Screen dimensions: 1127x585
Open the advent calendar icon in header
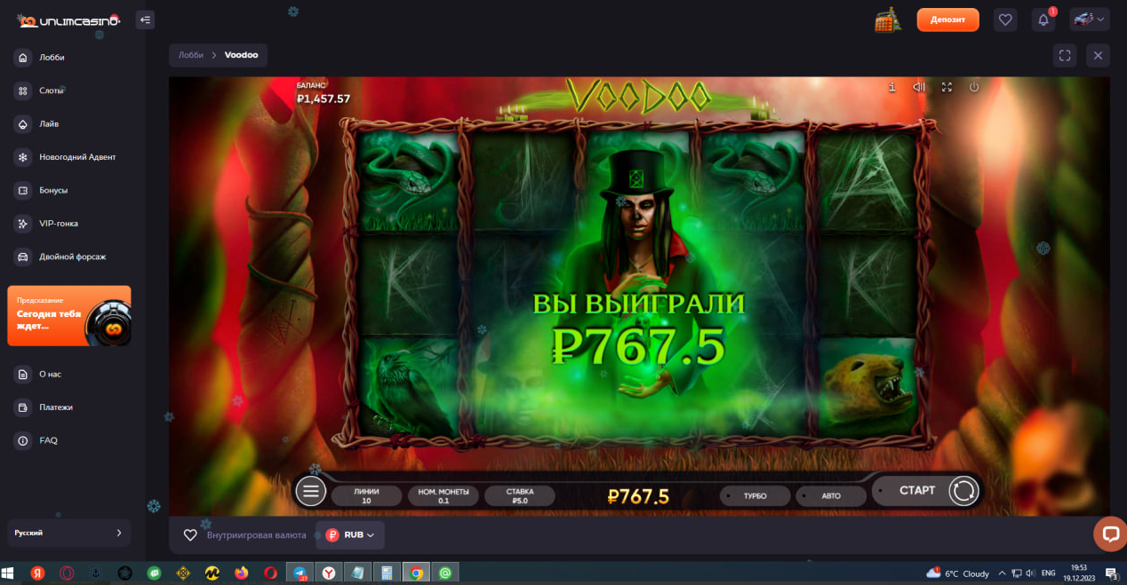(x=887, y=20)
